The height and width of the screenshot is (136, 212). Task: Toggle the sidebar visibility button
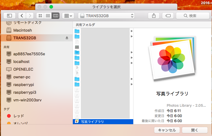[x=9, y=16]
